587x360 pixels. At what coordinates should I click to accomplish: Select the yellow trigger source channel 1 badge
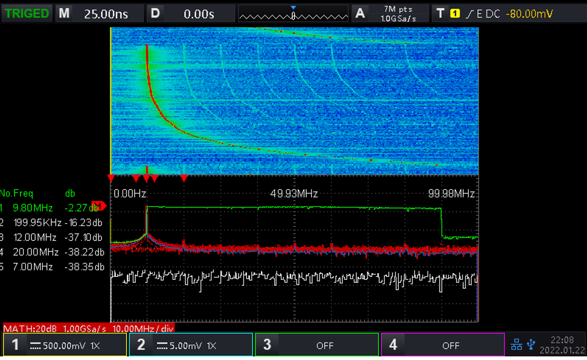455,13
